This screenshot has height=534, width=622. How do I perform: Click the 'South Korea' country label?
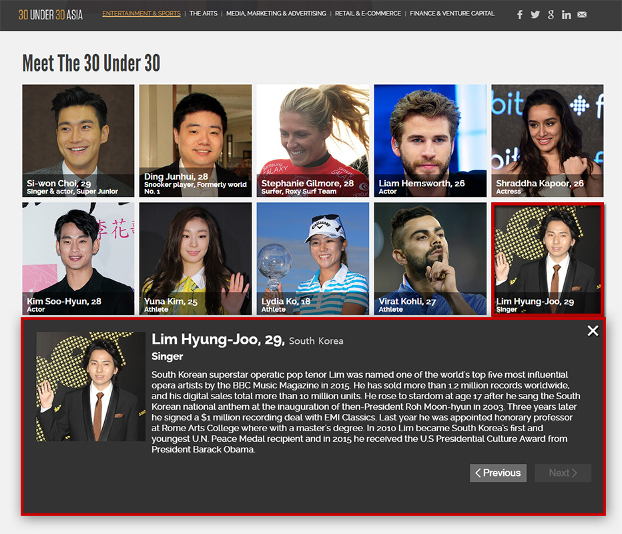point(316,341)
